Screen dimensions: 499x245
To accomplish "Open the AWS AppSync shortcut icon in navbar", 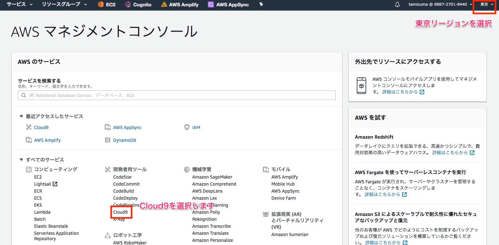I will click(x=211, y=4).
